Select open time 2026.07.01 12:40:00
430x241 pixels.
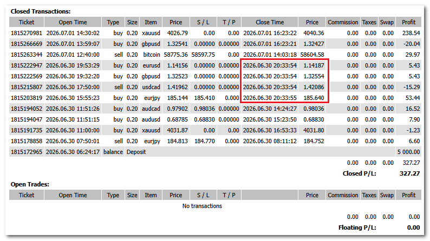[x=73, y=55]
